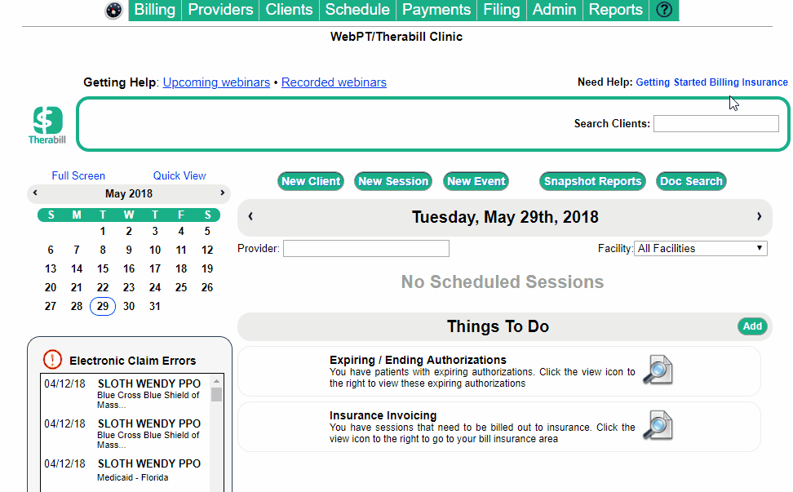Open Insurance Invoicing view icon
The height and width of the screenshot is (492, 793).
(x=657, y=426)
